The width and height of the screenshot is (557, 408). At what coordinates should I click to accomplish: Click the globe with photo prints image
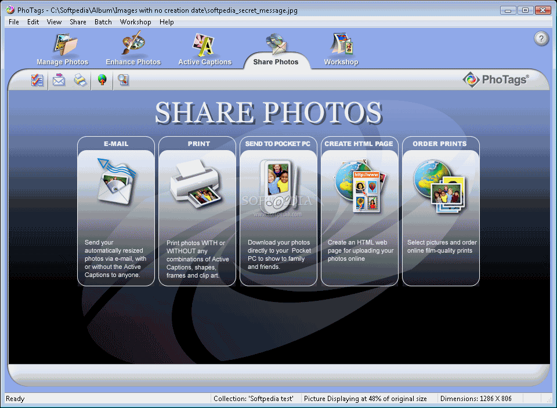[x=439, y=186]
